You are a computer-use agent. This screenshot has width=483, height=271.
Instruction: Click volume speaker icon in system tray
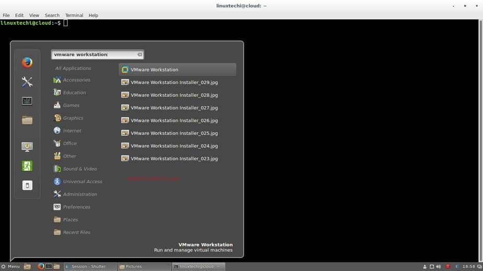coord(439,267)
